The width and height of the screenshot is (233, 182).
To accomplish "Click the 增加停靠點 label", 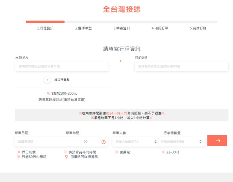I will click(x=62, y=80).
